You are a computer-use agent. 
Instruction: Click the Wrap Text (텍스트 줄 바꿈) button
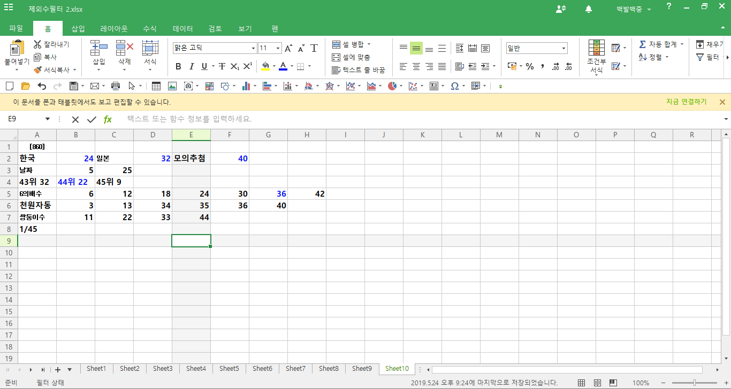click(x=358, y=70)
